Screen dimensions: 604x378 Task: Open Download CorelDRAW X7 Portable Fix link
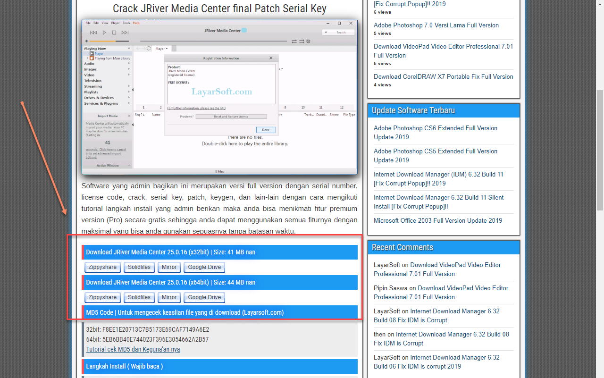444,76
